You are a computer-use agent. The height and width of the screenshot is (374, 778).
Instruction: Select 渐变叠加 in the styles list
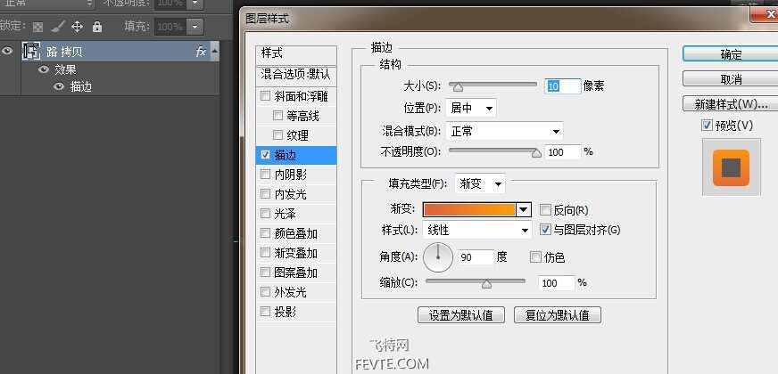295,253
